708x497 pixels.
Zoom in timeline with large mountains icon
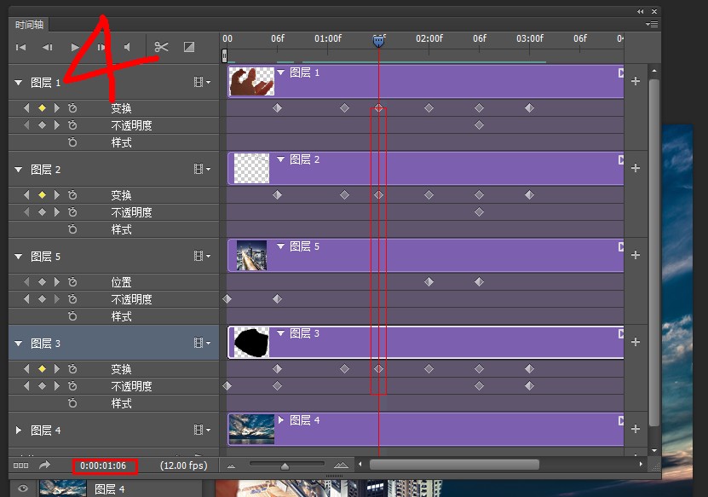(x=341, y=465)
